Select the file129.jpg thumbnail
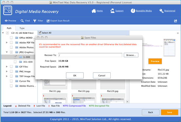181x122 pixels. [113, 84]
